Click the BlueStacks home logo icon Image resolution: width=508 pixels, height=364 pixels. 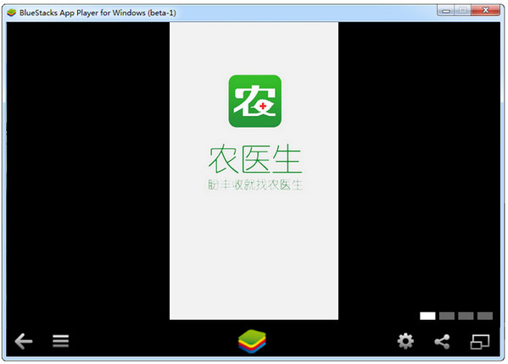click(252, 341)
